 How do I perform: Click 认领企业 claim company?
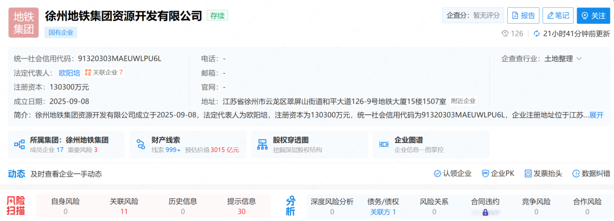453,174
